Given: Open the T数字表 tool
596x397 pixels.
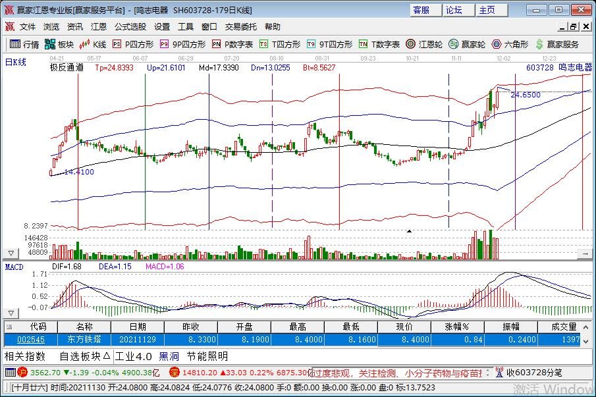Looking at the screenshot, I should 379,45.
